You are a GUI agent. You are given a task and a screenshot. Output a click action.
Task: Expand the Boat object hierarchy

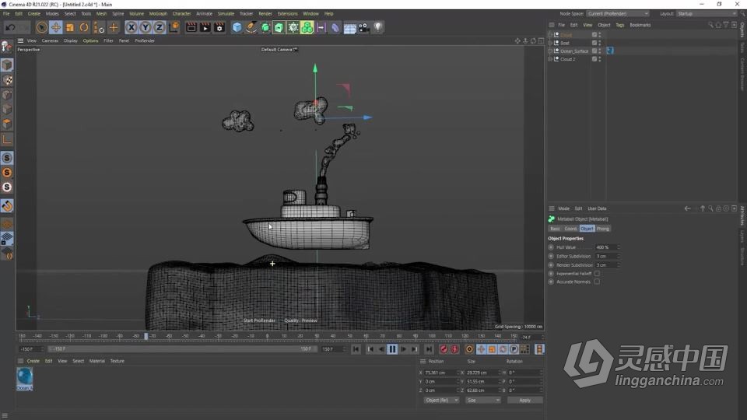[x=550, y=43]
